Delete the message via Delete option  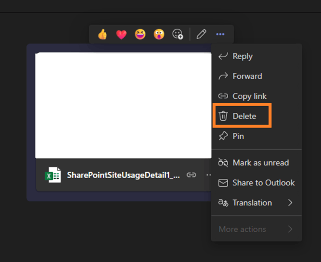256,116
